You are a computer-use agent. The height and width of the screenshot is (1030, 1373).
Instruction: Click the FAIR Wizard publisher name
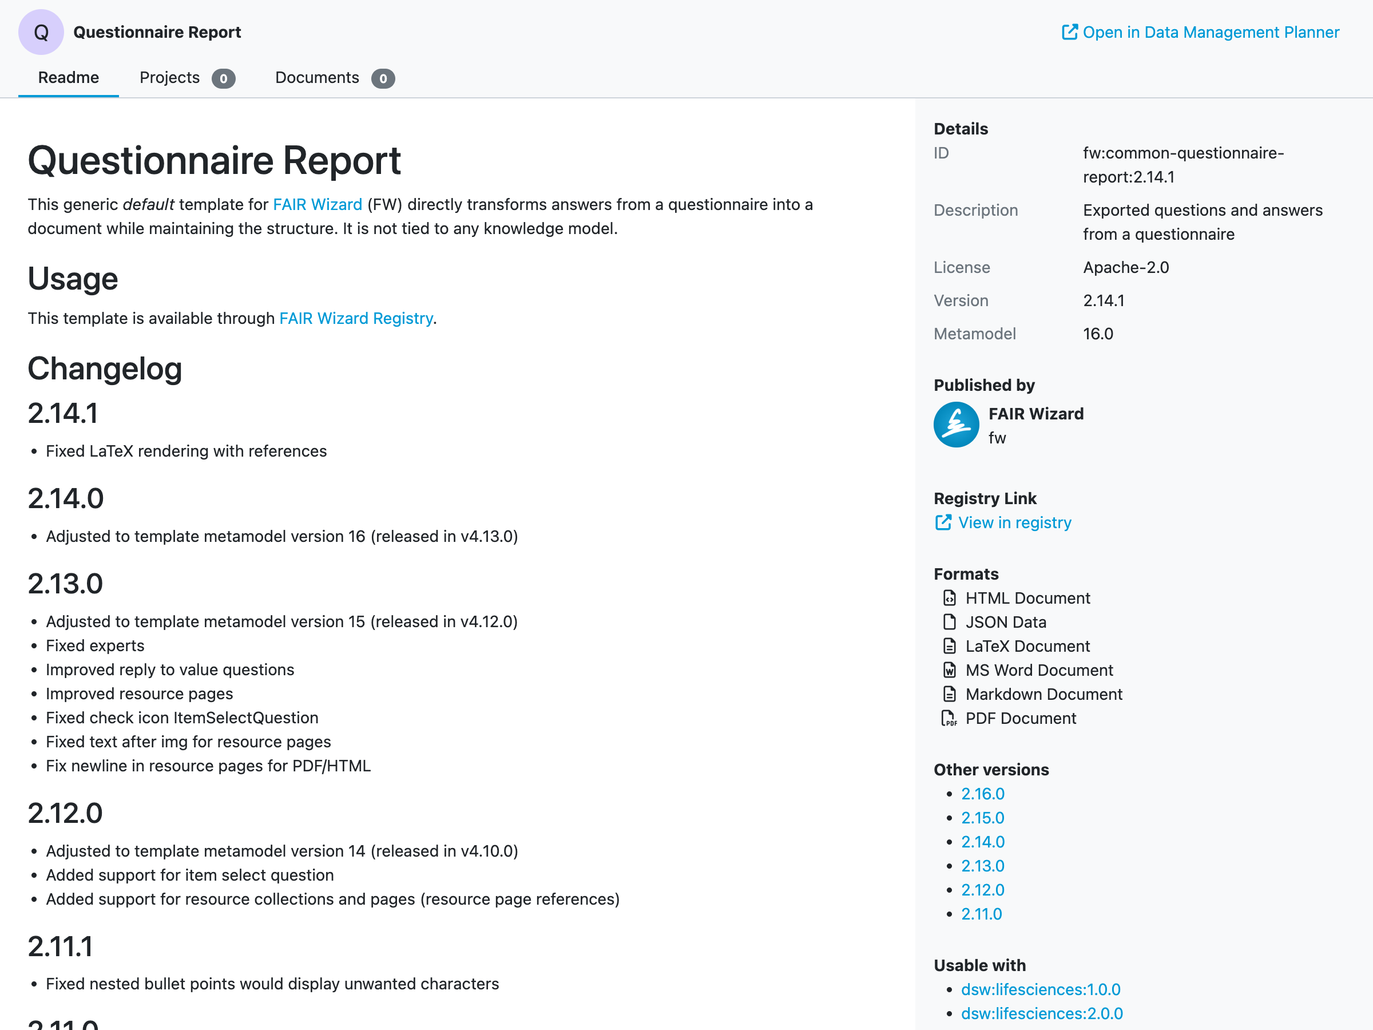tap(1036, 414)
